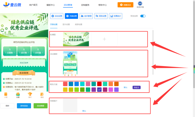Click the 自定义 color button
The height and width of the screenshot is (117, 195).
[136, 87]
